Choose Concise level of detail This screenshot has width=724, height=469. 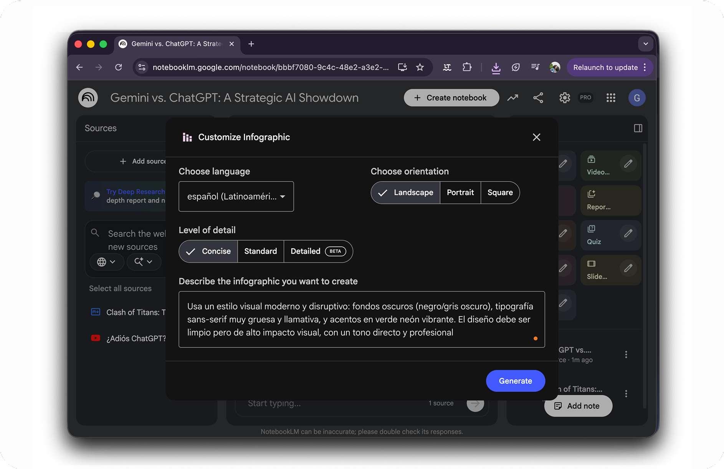(x=208, y=251)
